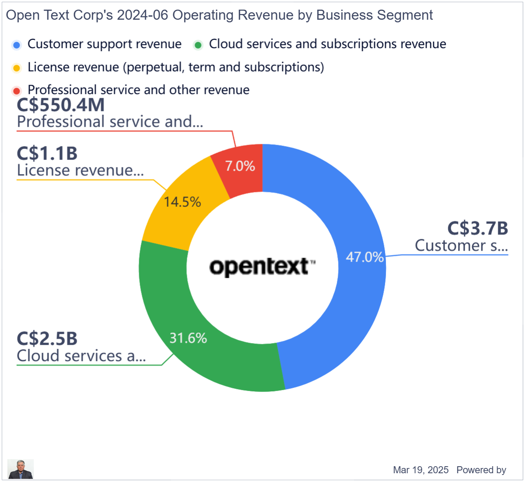
Task: Toggle Professional service and other revenue legend
Action: 138,90
